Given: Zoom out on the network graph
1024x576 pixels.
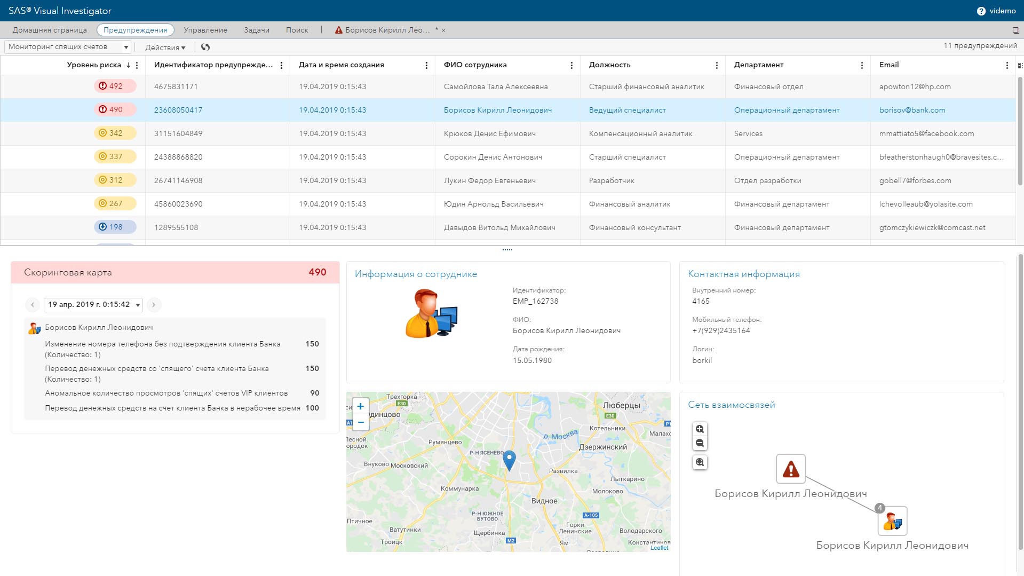Looking at the screenshot, I should pyautogui.click(x=700, y=443).
